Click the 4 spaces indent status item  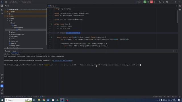(x=174, y=97)
